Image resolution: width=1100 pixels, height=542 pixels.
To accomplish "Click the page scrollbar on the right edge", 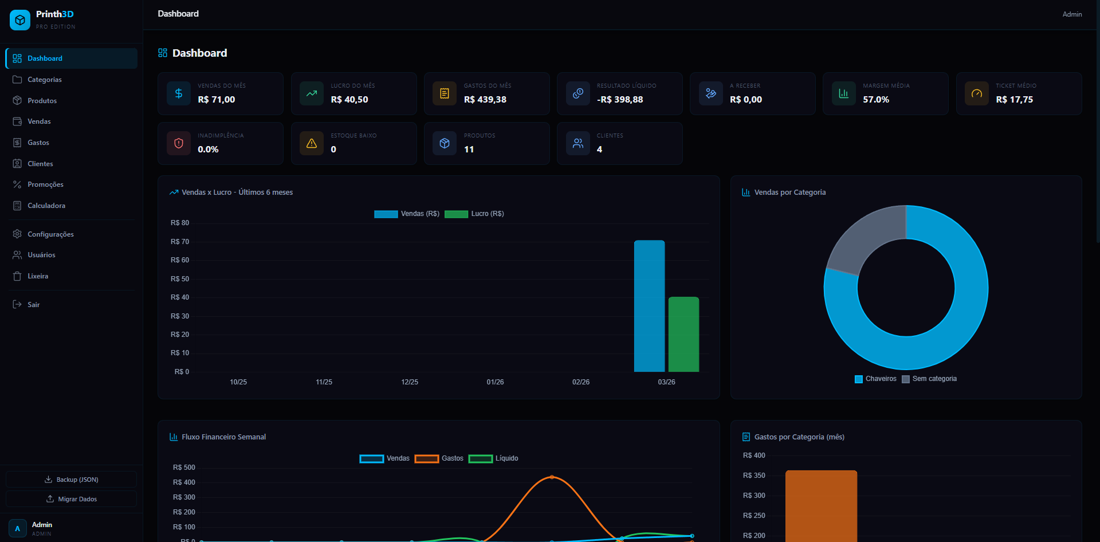I will click(1097, 121).
